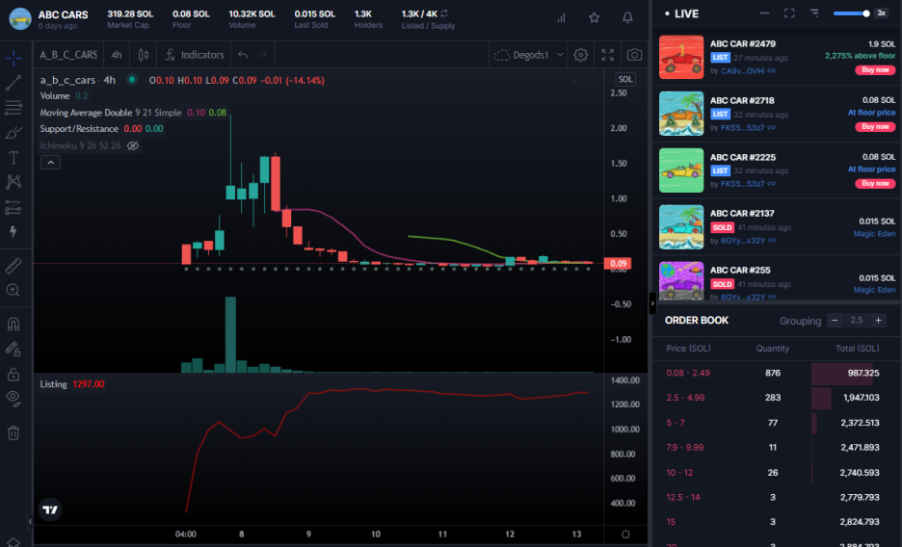Open notification alerts bell

point(627,17)
